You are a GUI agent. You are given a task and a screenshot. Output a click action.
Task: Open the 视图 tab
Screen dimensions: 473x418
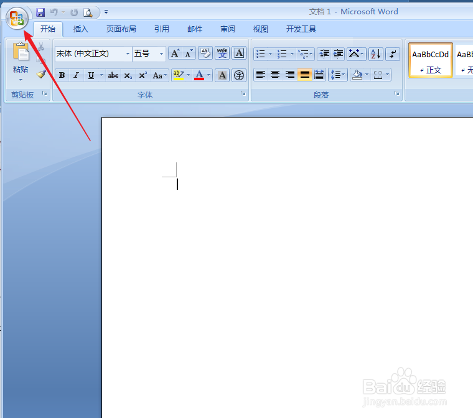(260, 29)
